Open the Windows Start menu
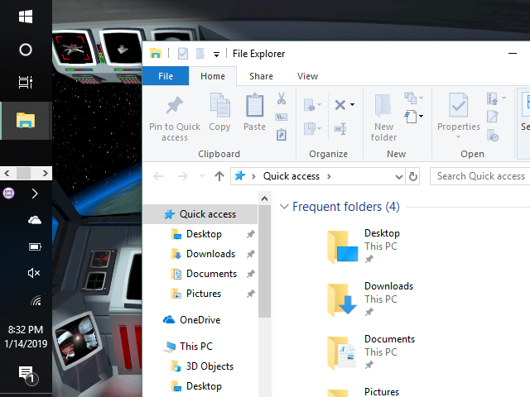The image size is (530, 397). click(26, 17)
